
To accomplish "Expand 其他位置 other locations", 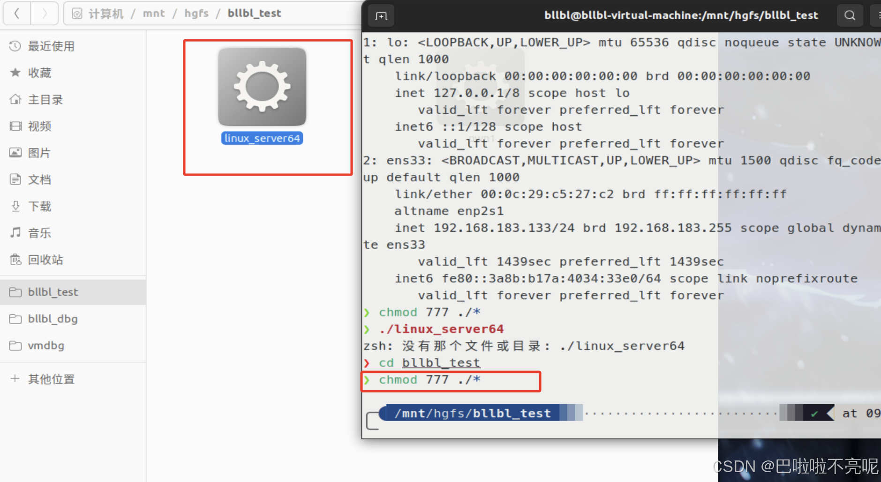I will (52, 378).
